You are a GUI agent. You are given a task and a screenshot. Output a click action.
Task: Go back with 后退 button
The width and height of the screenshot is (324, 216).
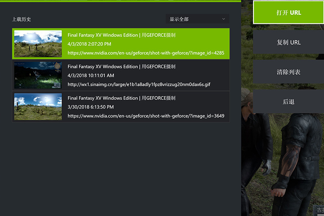288,102
